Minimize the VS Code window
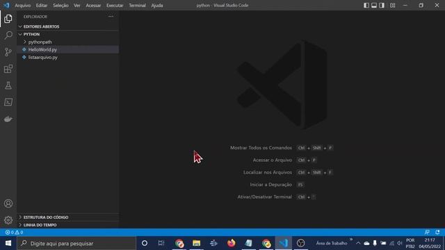 405,6
